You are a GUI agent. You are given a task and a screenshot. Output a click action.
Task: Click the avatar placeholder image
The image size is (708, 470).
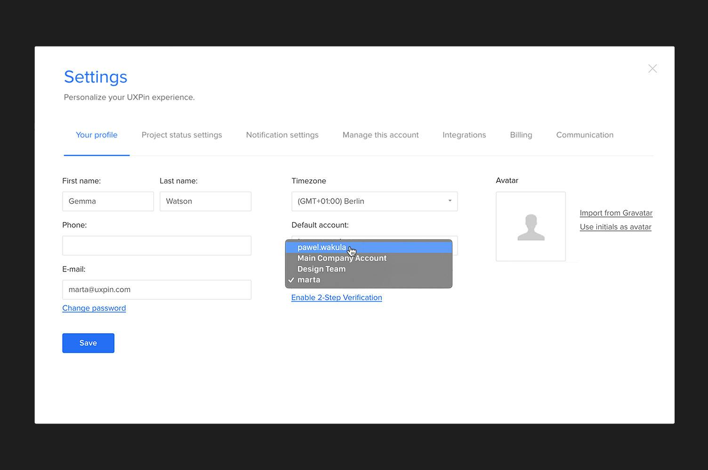[531, 226]
